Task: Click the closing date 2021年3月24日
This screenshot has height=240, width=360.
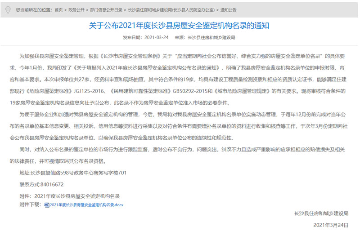Action: tap(331, 225)
